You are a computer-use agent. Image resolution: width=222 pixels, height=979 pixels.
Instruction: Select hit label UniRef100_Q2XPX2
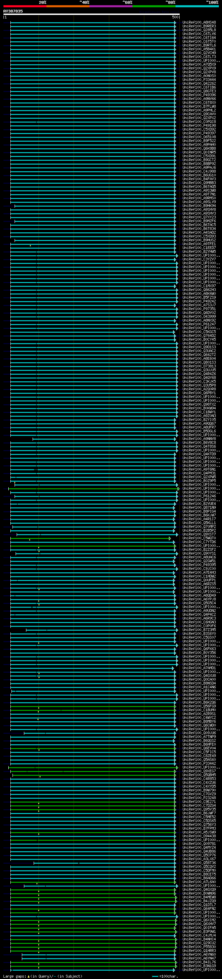[x=199, y=118]
